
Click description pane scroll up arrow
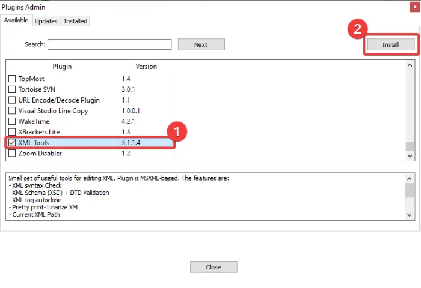pyautogui.click(x=410, y=179)
